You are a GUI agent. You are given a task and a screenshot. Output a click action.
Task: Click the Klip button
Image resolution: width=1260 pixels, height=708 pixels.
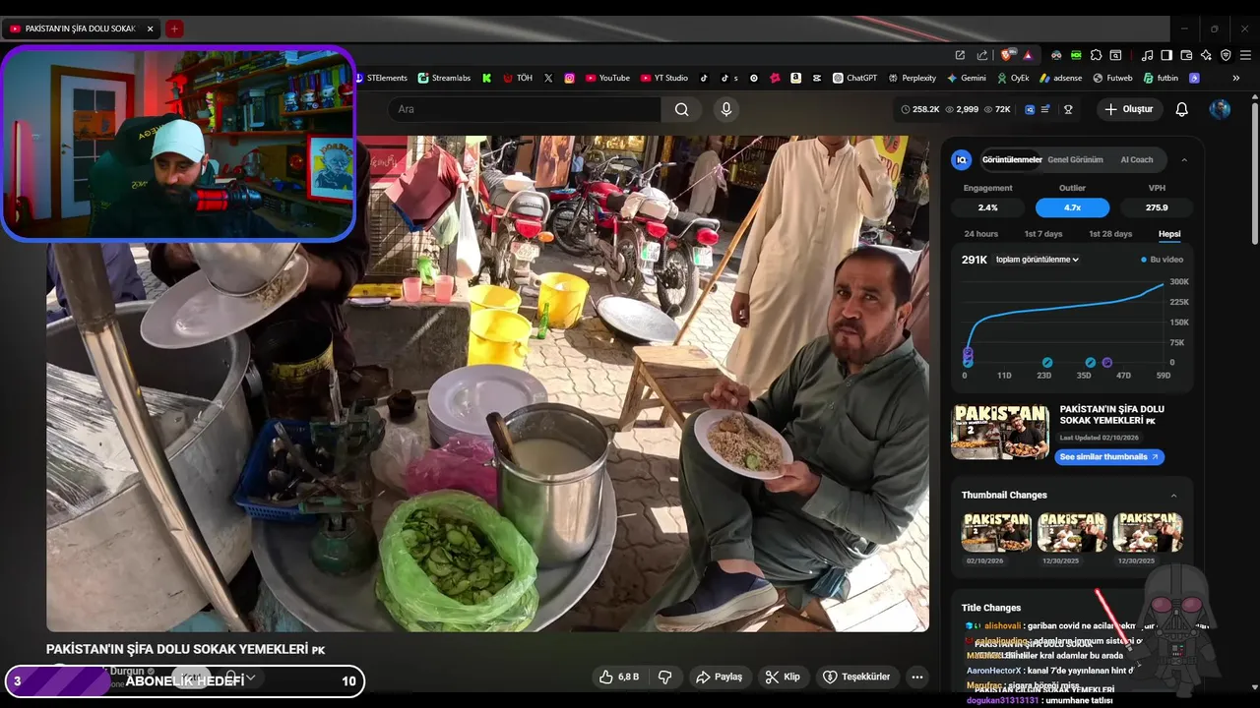[783, 677]
